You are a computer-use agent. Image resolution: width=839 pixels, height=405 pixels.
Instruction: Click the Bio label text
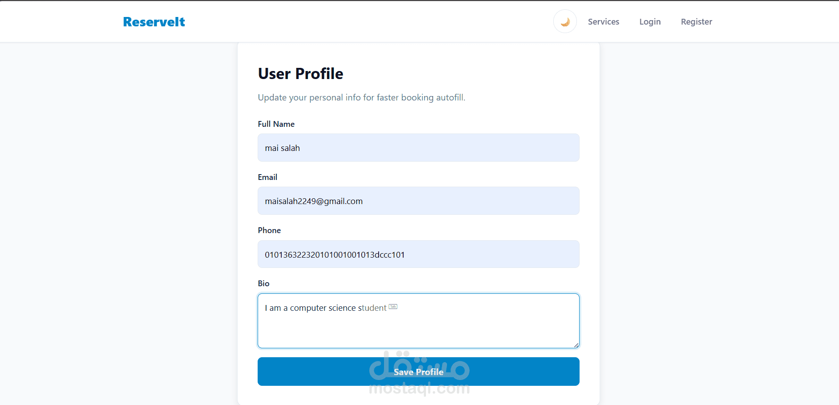tap(263, 284)
